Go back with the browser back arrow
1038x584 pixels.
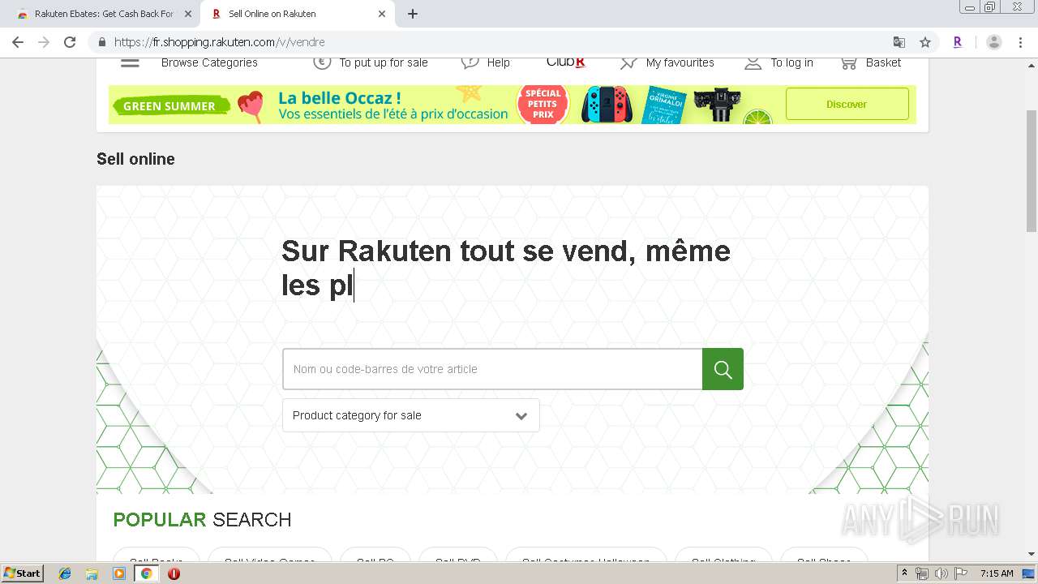(x=18, y=42)
